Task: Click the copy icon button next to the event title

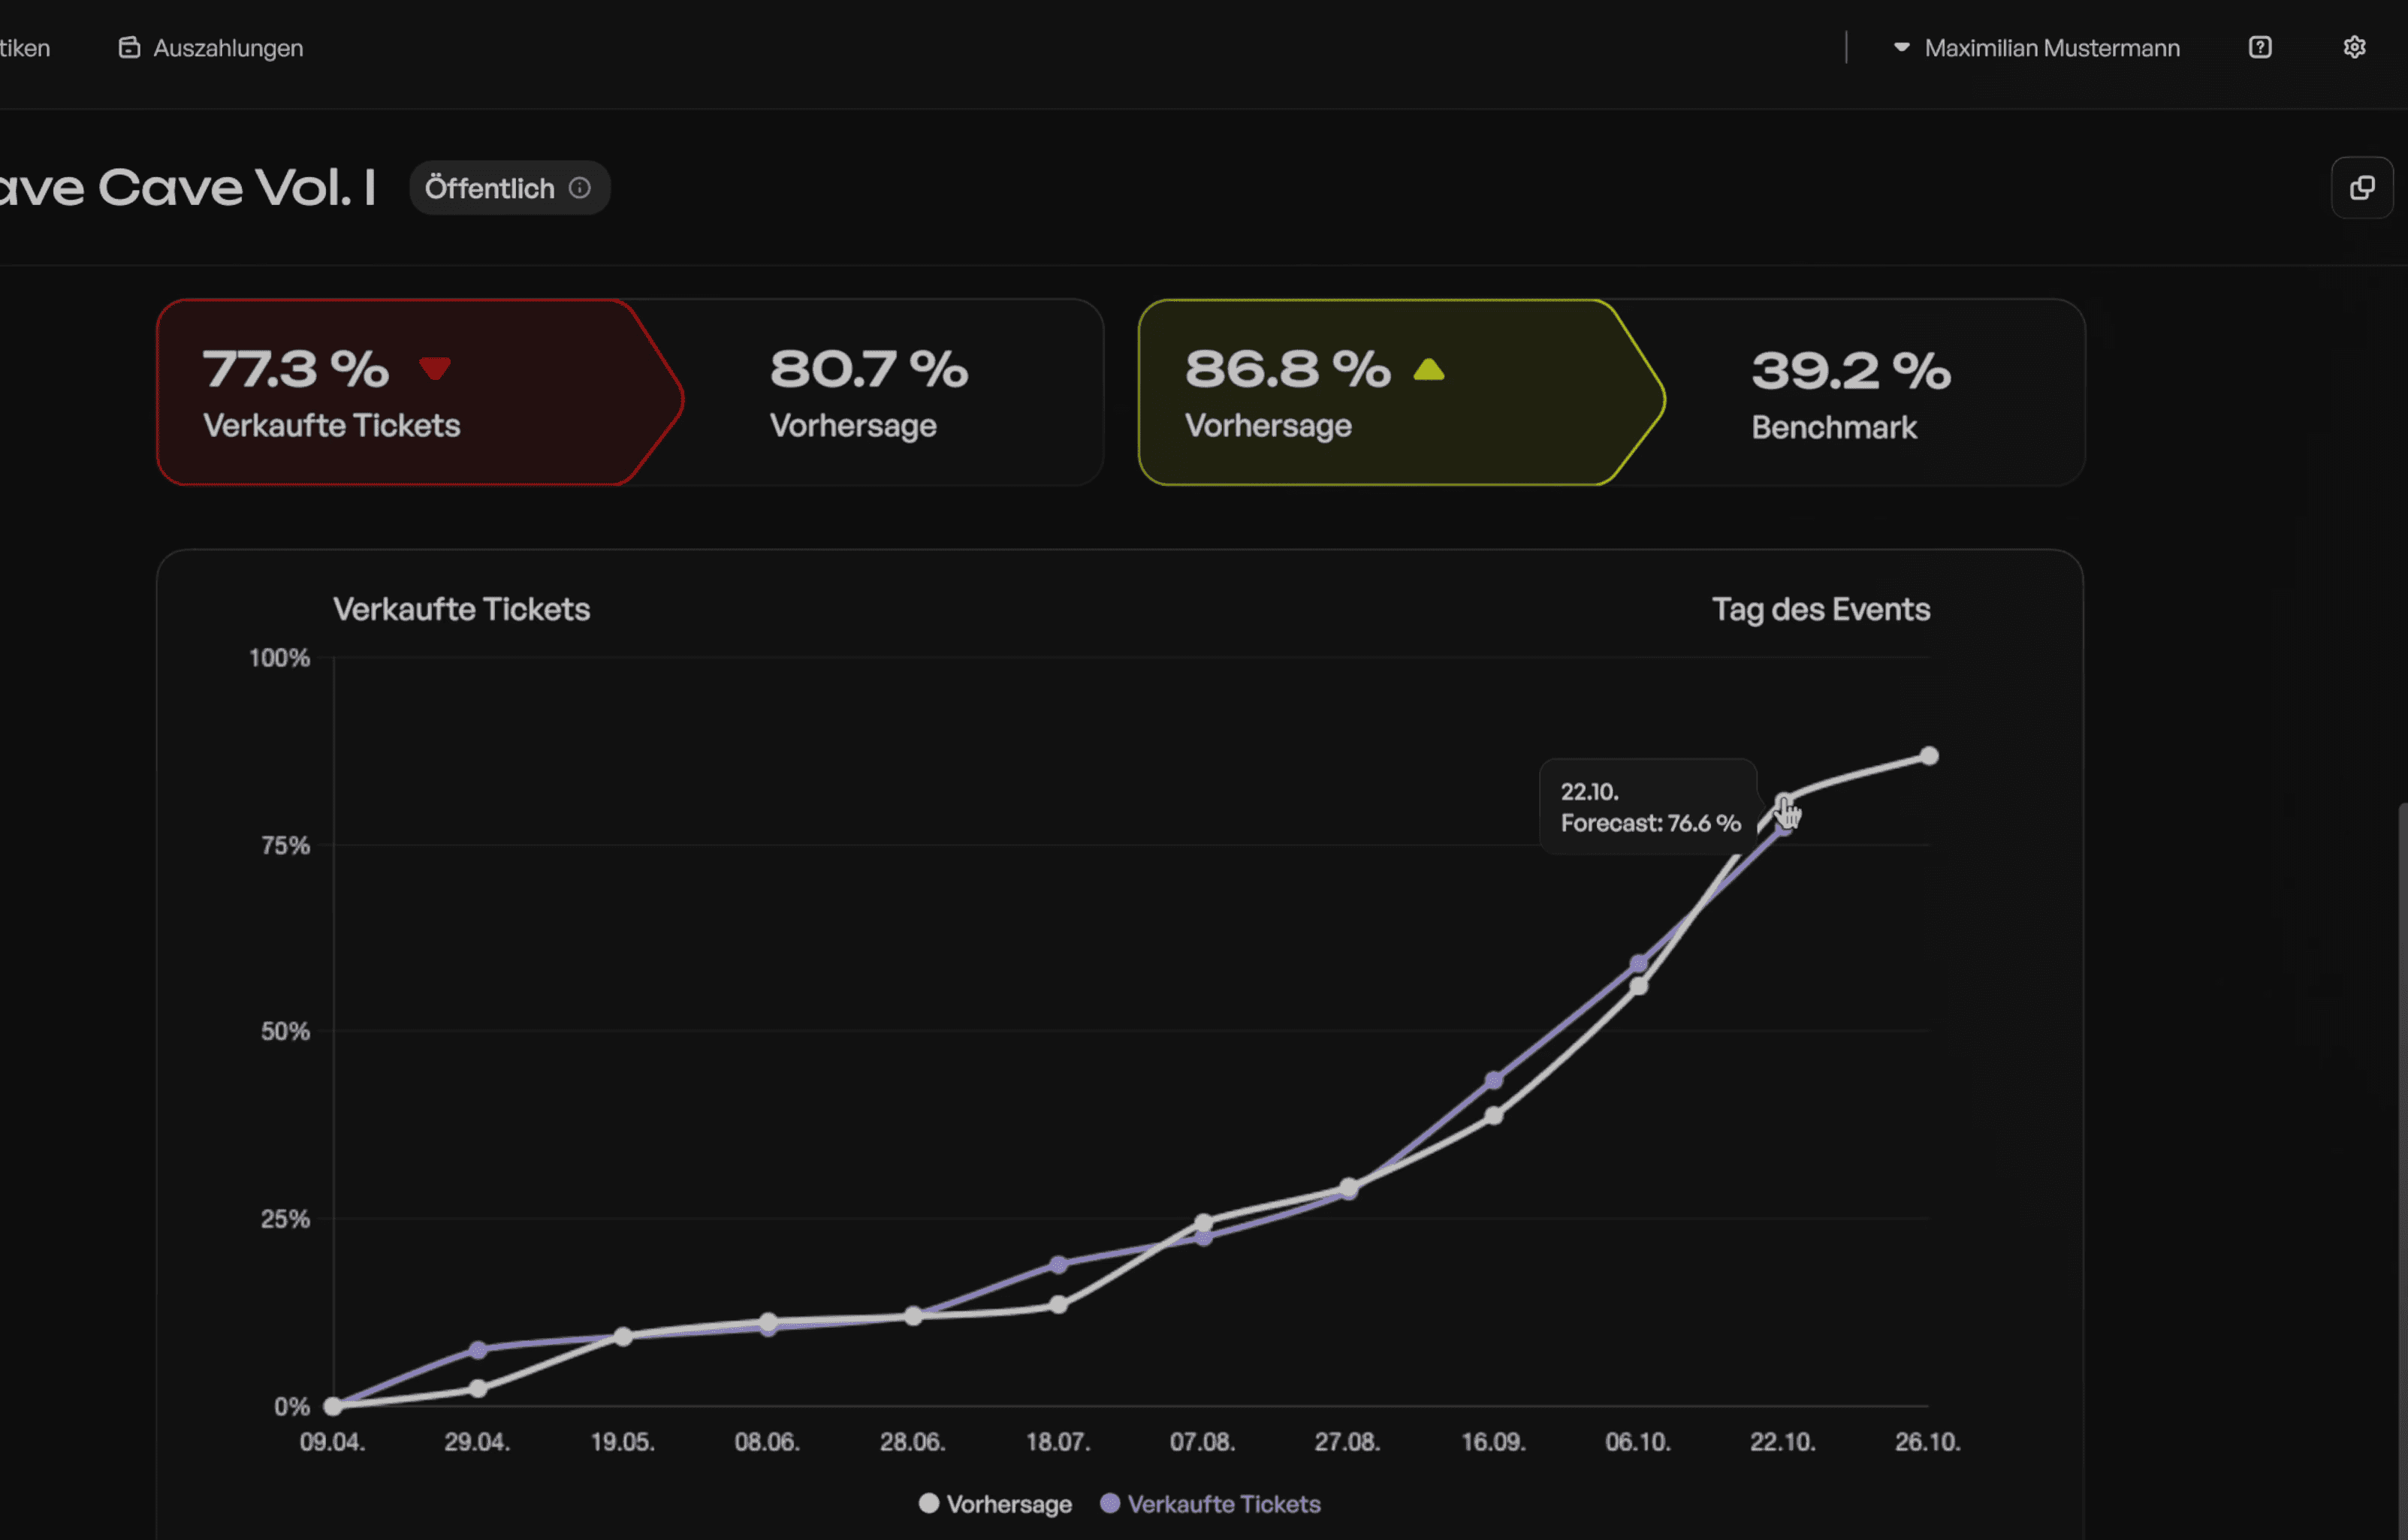Action: 2362,187
